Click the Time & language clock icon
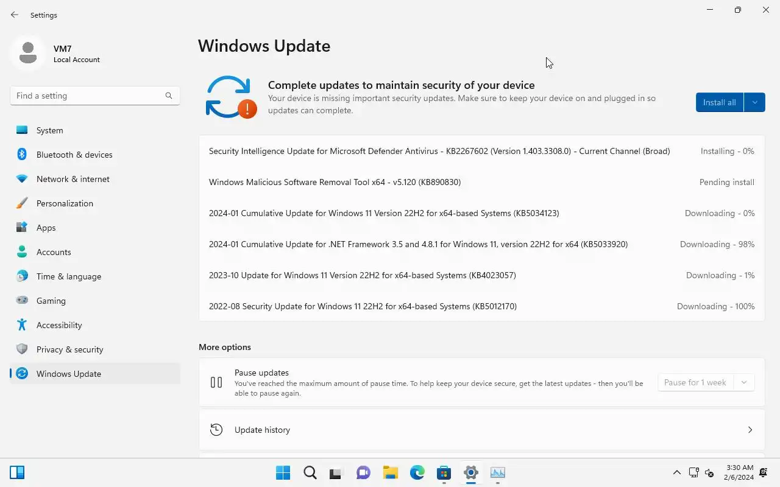780x487 pixels. [x=22, y=276]
